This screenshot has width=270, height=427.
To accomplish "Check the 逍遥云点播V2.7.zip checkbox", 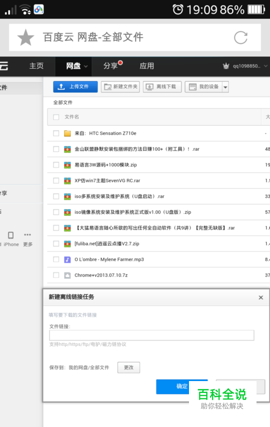I will pyautogui.click(x=56, y=244).
